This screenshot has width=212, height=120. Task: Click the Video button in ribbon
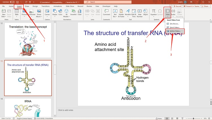(168, 12)
